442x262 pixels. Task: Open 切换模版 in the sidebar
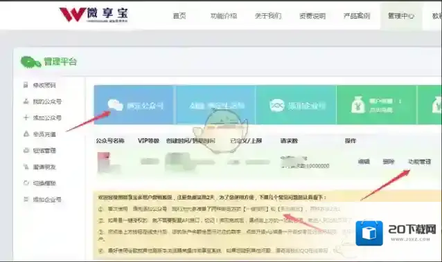point(44,183)
